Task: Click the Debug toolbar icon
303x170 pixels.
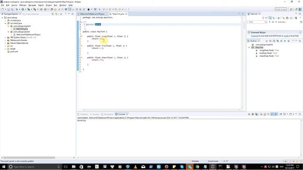Action: [17, 9]
